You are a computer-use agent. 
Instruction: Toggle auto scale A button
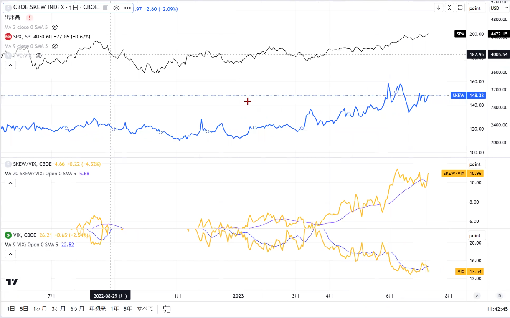(477, 295)
